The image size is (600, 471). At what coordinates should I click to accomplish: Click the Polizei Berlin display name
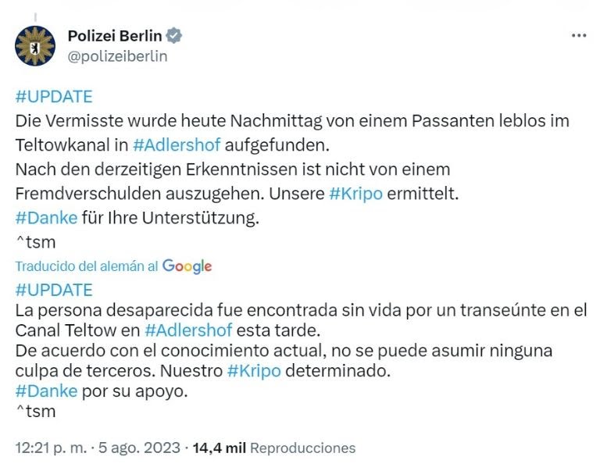point(115,36)
